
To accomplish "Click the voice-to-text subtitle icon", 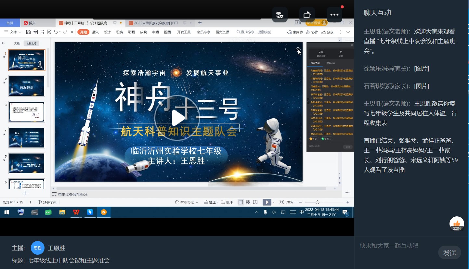I will pos(280,15).
